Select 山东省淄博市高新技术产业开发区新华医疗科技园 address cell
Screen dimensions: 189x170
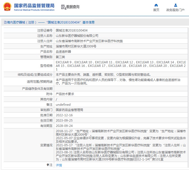coord(89,41)
